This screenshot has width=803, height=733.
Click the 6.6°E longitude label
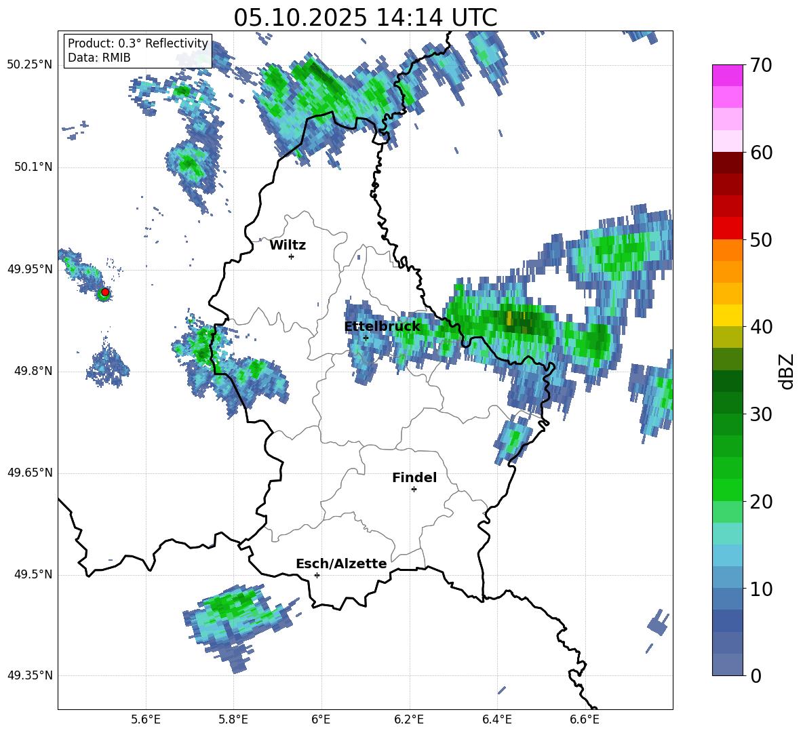pyautogui.click(x=585, y=719)
